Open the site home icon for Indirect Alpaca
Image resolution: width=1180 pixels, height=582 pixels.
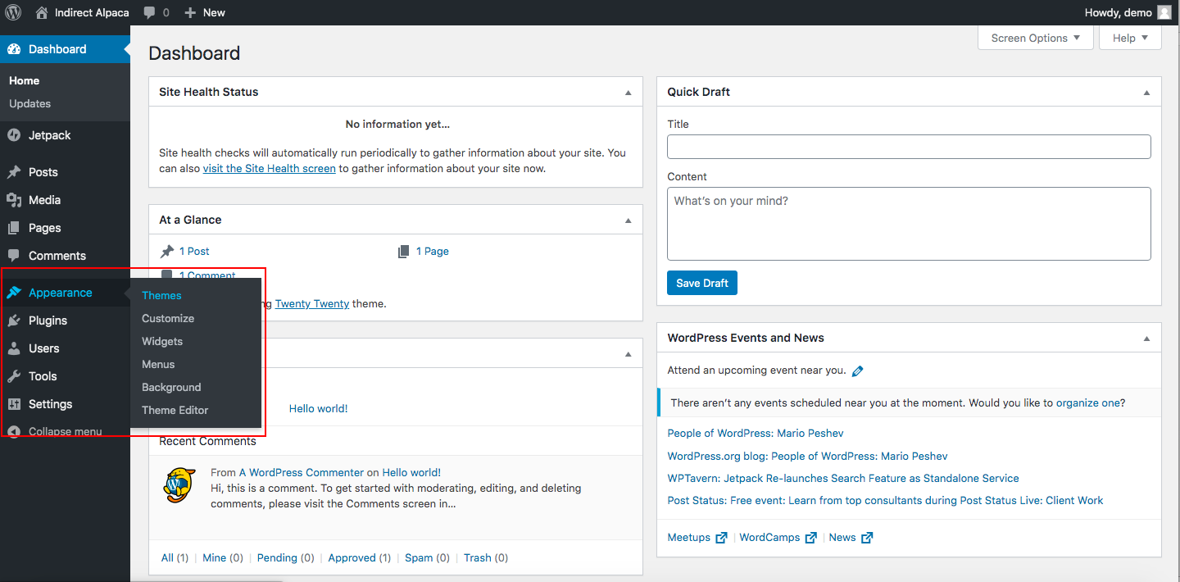(42, 12)
